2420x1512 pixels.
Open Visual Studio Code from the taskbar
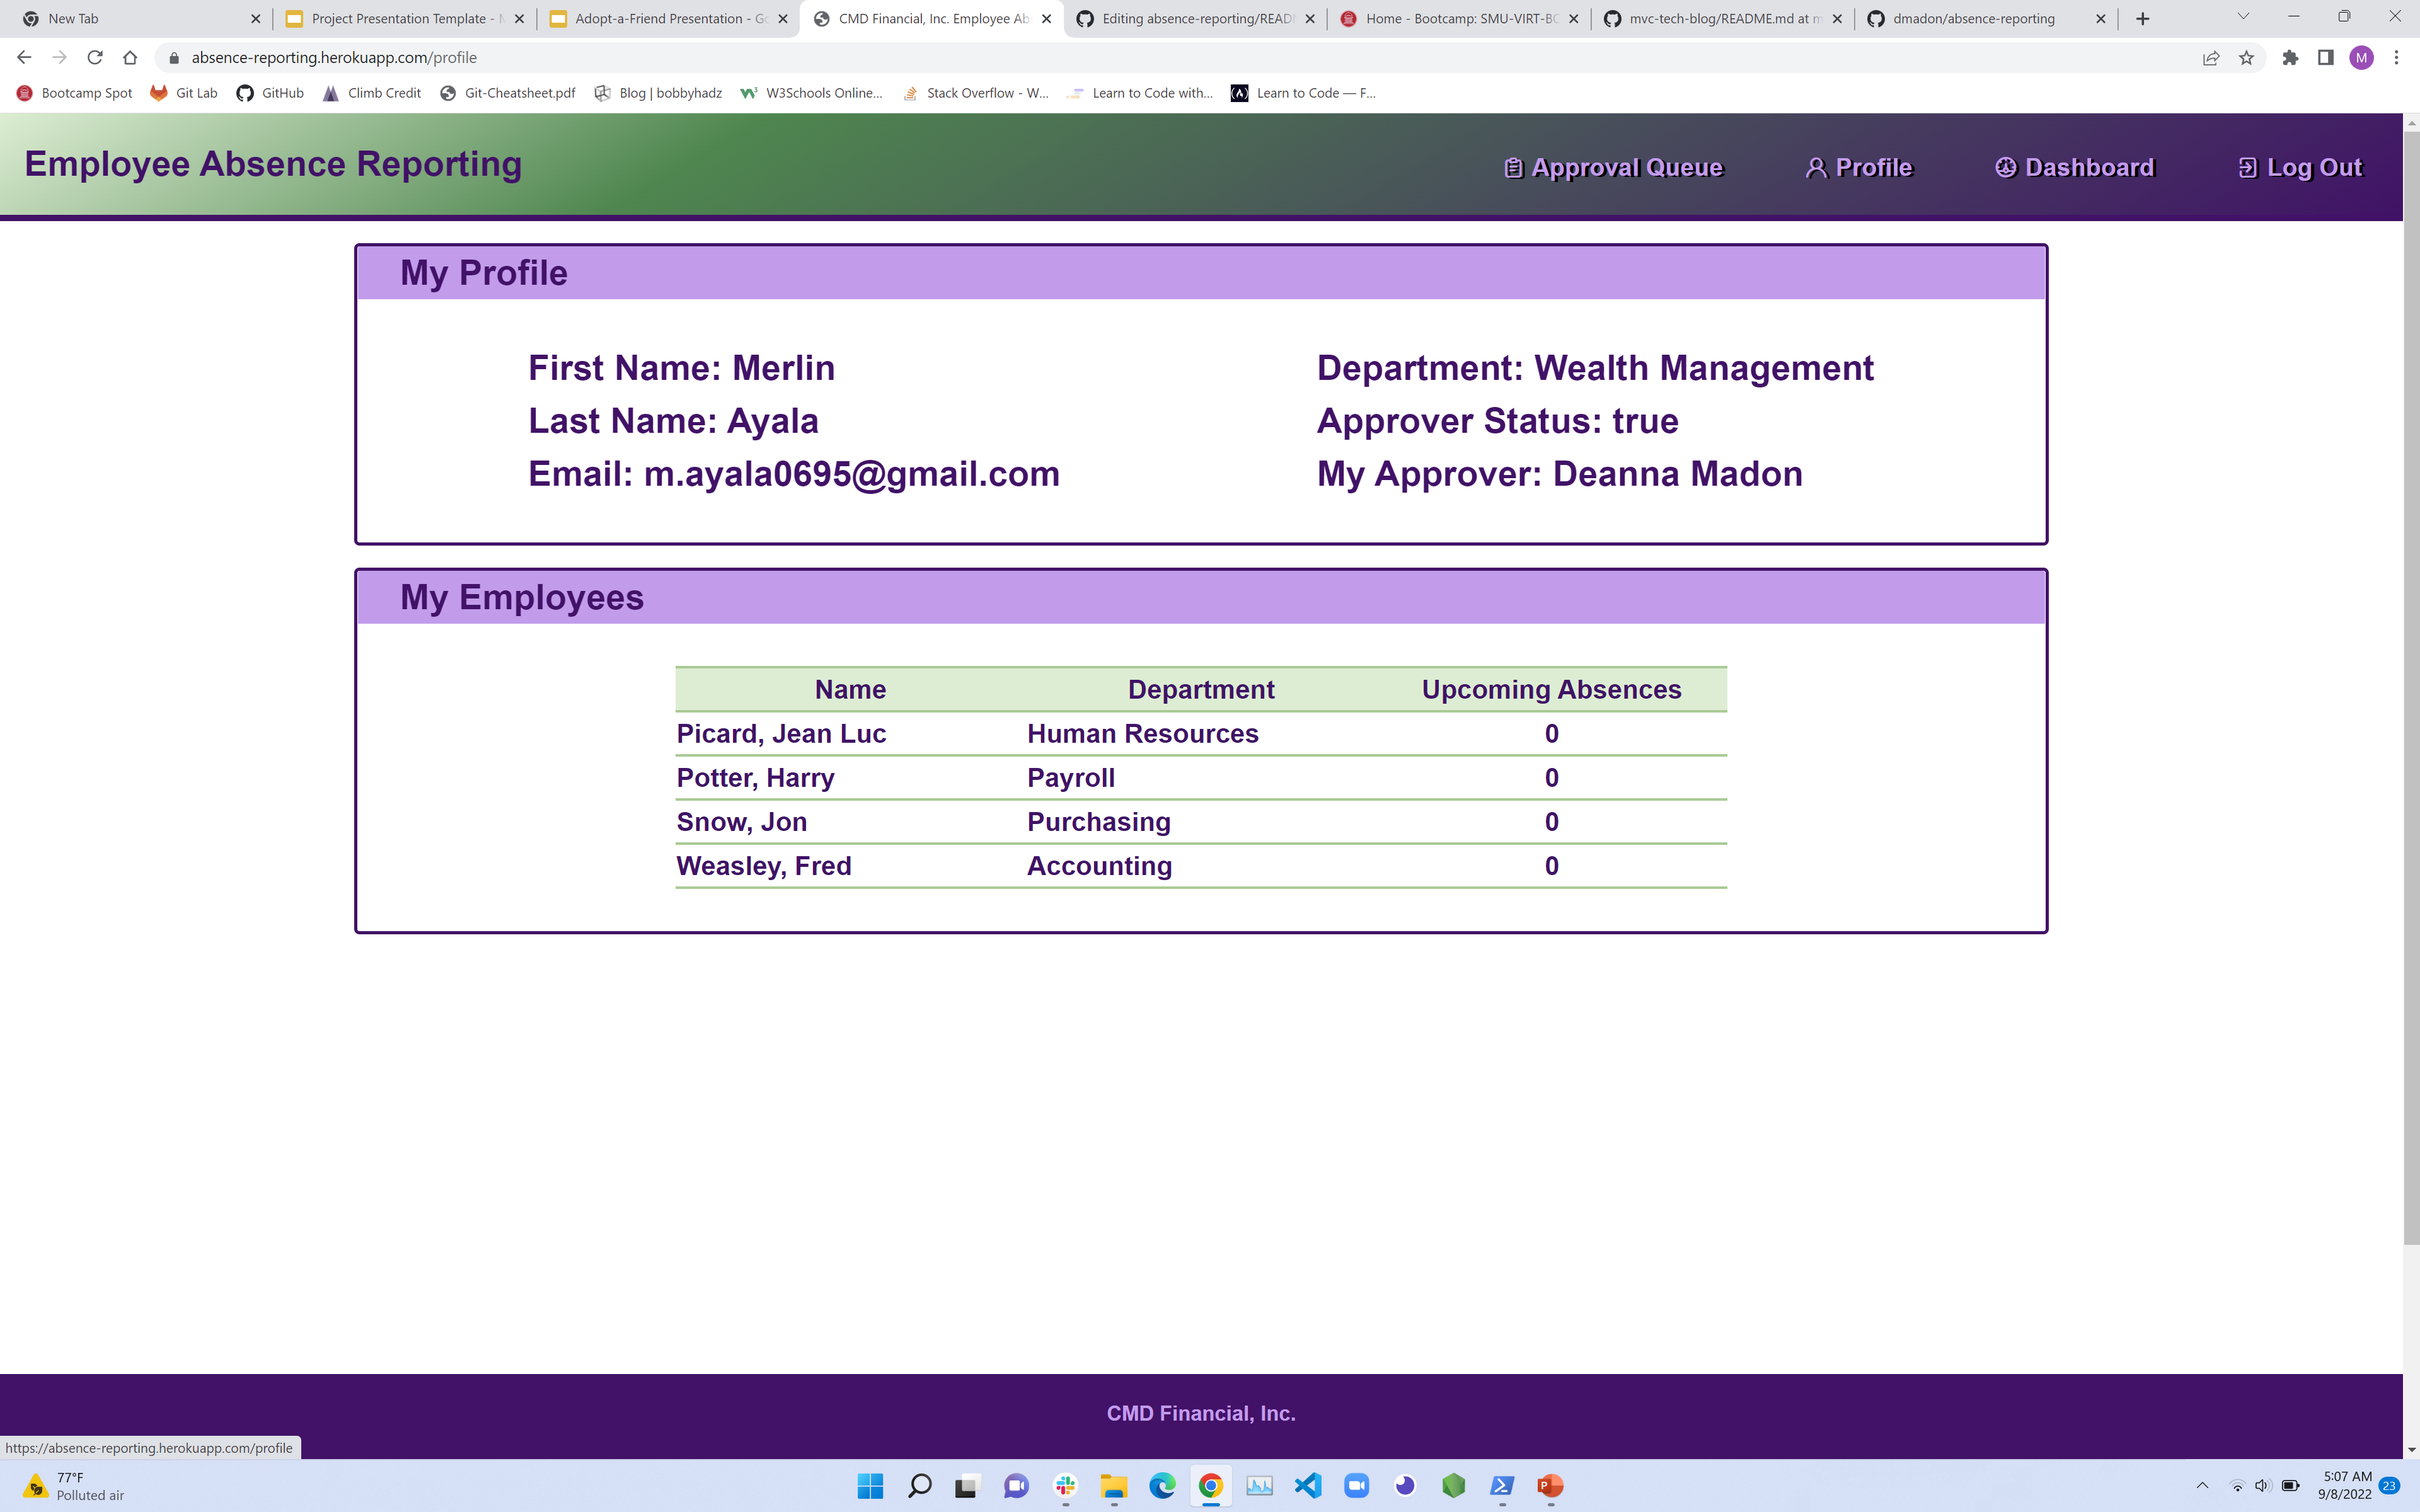coord(1308,1486)
